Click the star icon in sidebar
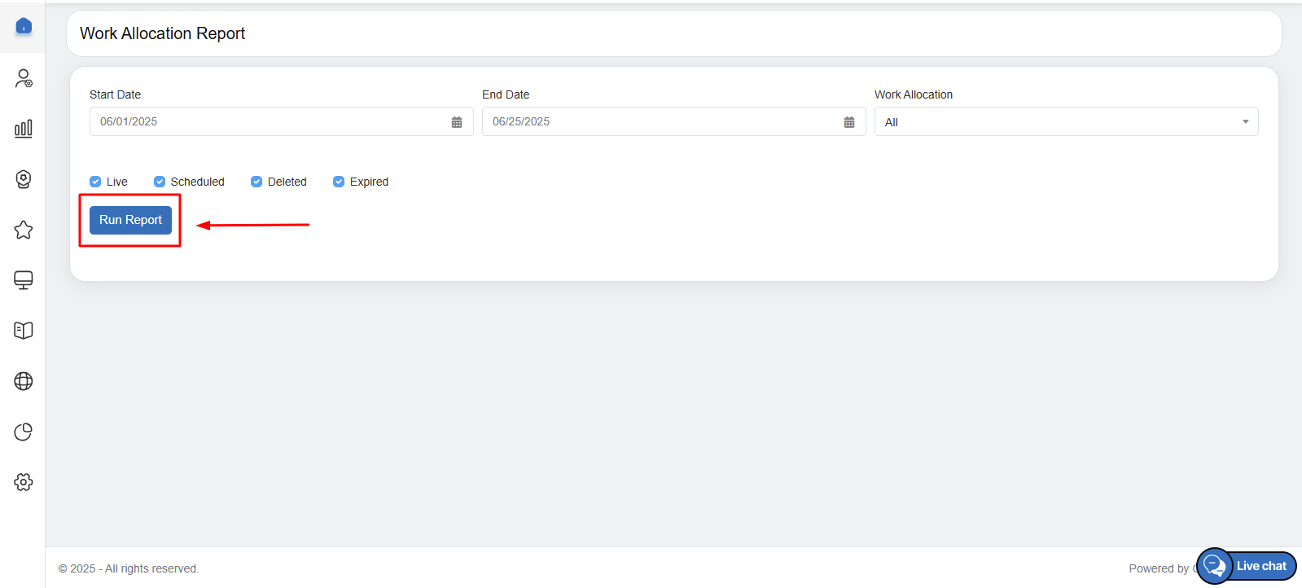The height and width of the screenshot is (588, 1302). (24, 230)
